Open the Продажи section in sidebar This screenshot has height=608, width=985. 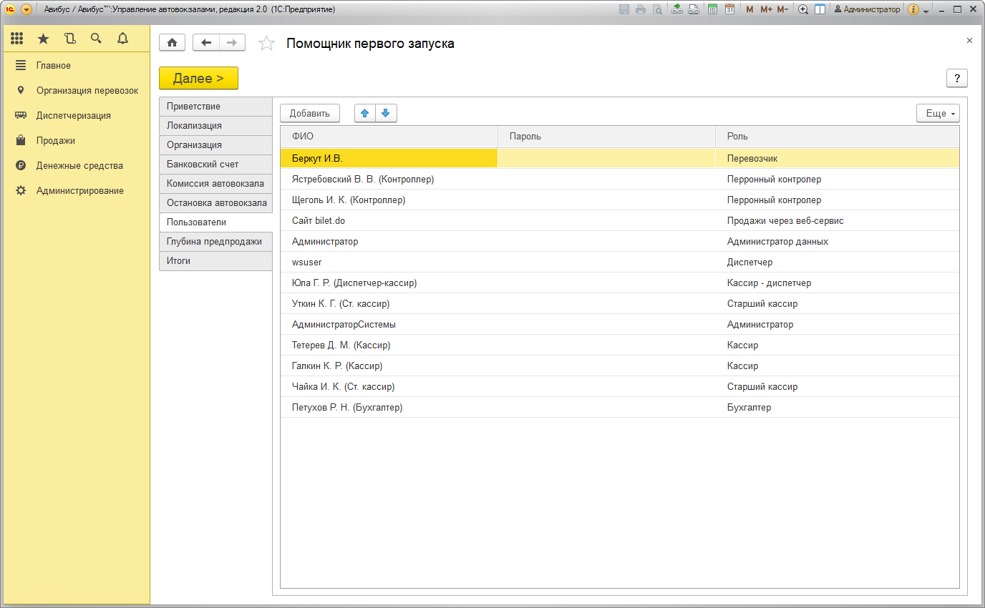[56, 141]
